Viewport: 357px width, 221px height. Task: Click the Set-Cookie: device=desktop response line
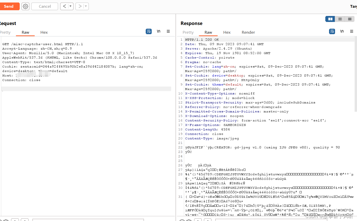(259, 76)
